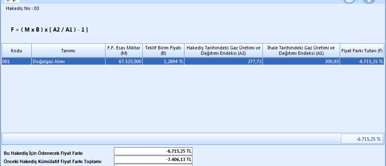
Task: Click the grid footer total -6.715,25 TL
Action: [362, 139]
